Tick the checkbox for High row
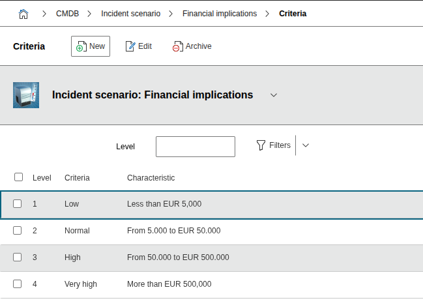The image size is (423, 307). pyautogui.click(x=18, y=257)
